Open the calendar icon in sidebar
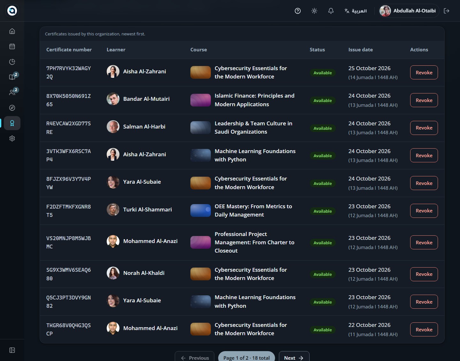The width and height of the screenshot is (460, 361). [12, 47]
